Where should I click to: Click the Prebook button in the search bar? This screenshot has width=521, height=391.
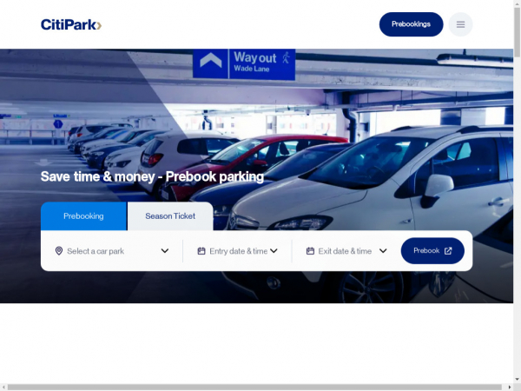(432, 251)
